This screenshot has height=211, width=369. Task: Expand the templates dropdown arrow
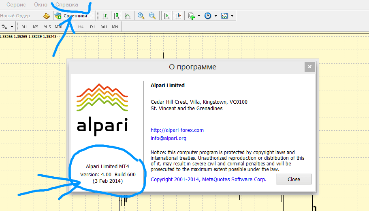[232, 16]
